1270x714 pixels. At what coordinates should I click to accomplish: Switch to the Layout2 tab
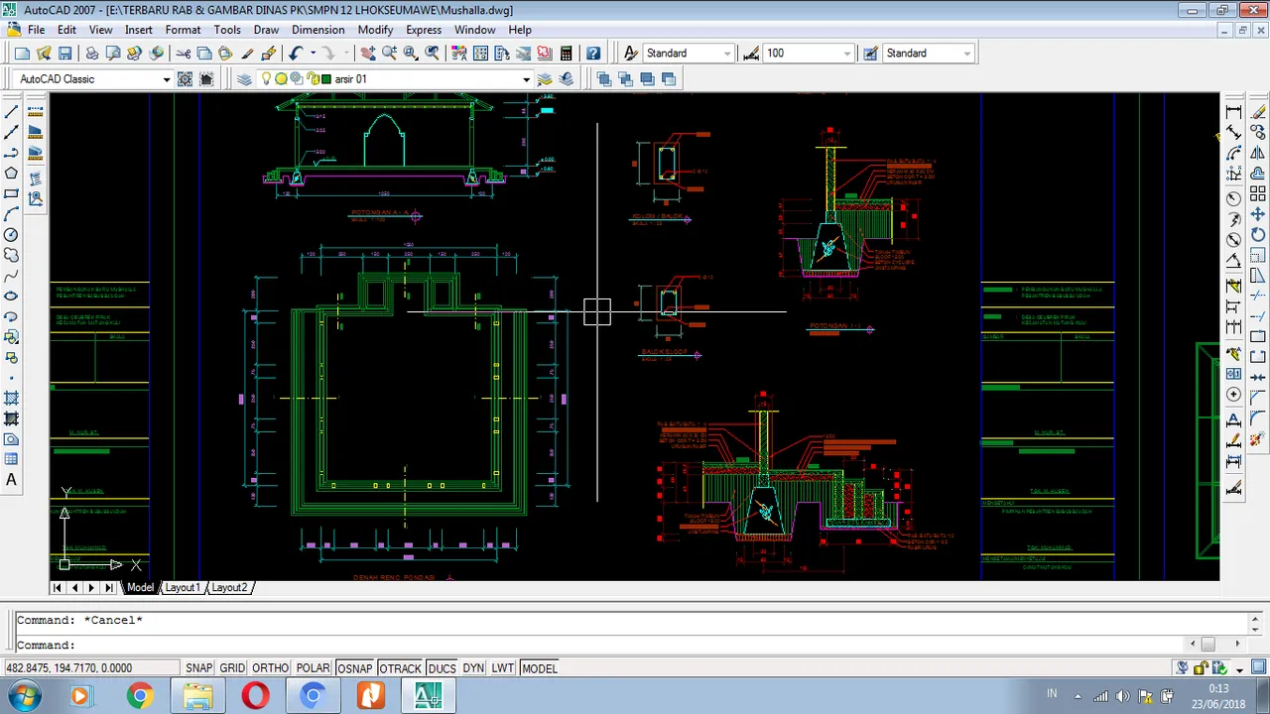click(x=229, y=587)
